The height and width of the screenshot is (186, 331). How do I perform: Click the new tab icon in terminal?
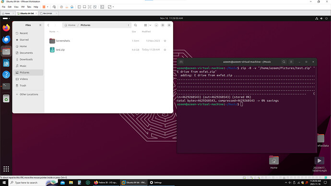pyautogui.click(x=181, y=62)
